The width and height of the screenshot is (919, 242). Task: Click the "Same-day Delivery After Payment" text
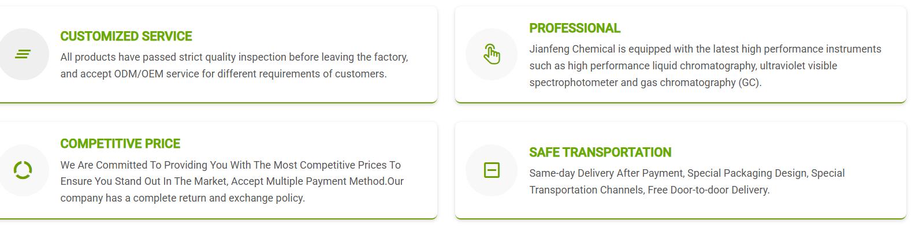coord(607,173)
